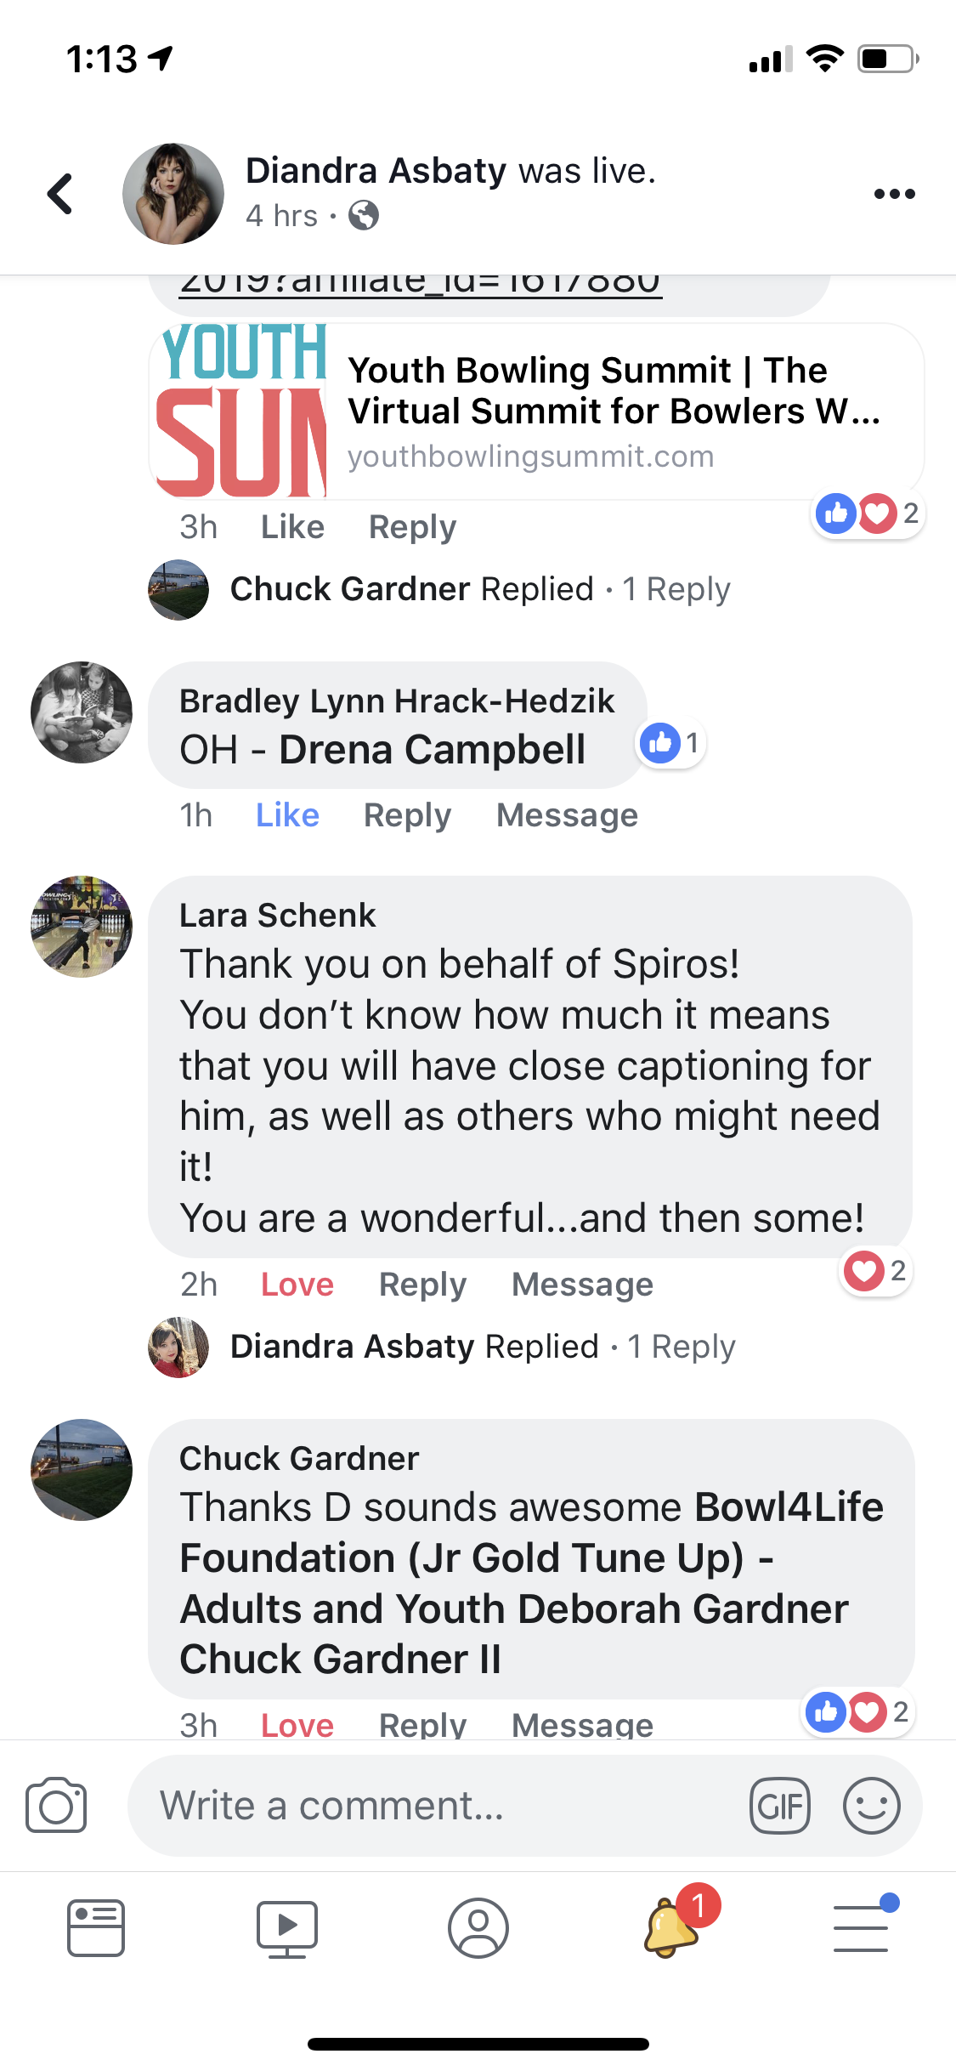Tap the back arrow icon
The image size is (956, 2071).
(x=60, y=194)
